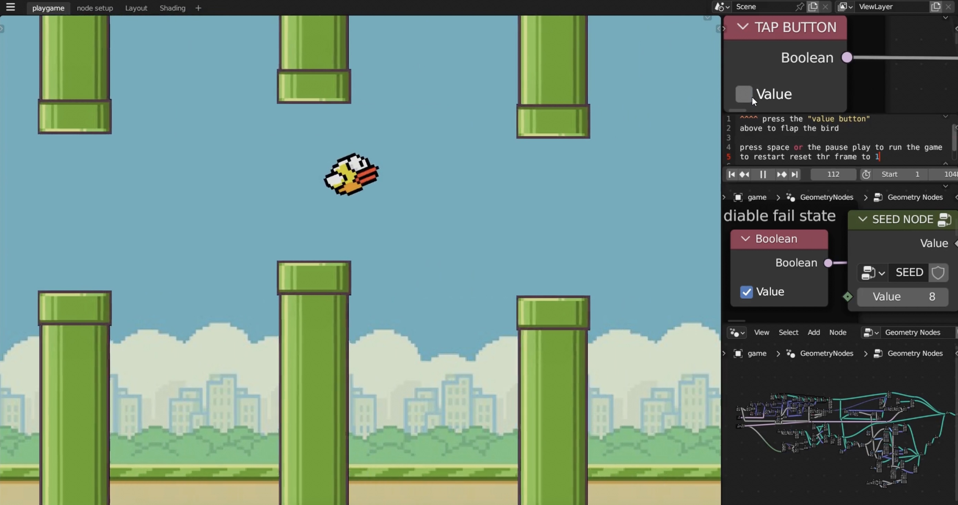Image resolution: width=958 pixels, height=505 pixels.
Task: Collapse the disable fail state Boolean section
Action: (745, 239)
